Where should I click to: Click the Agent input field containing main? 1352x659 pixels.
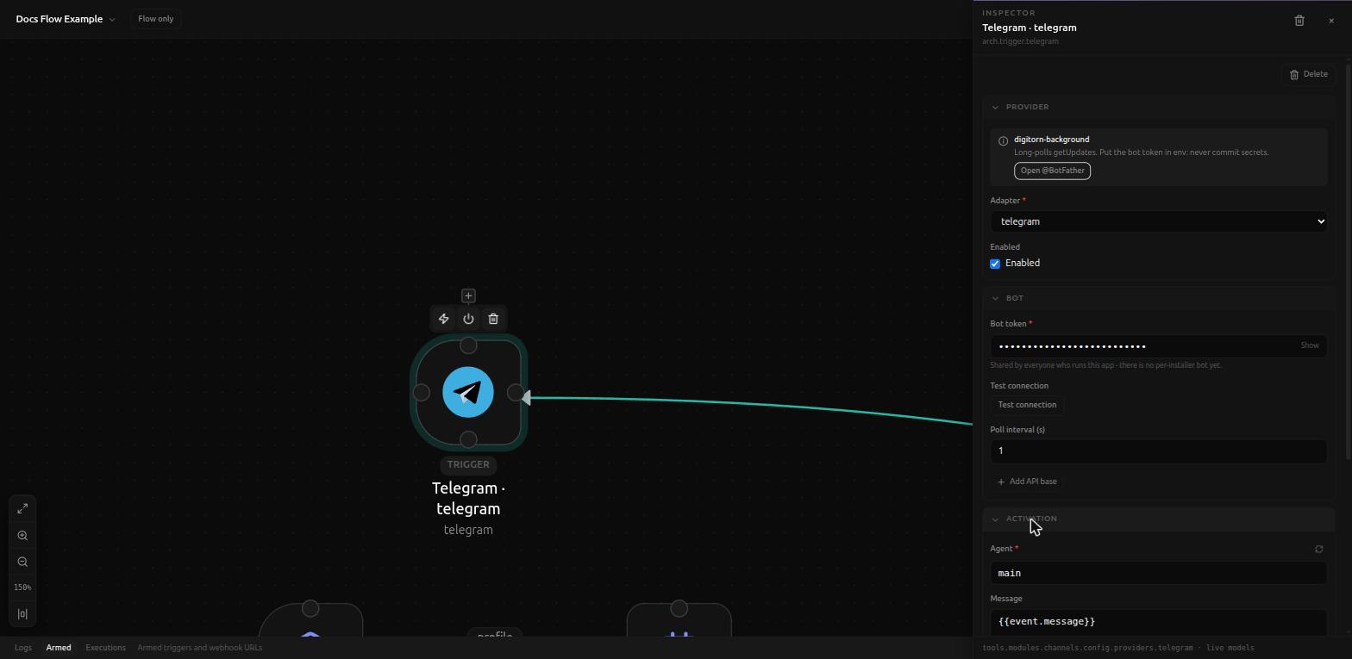(x=1158, y=573)
